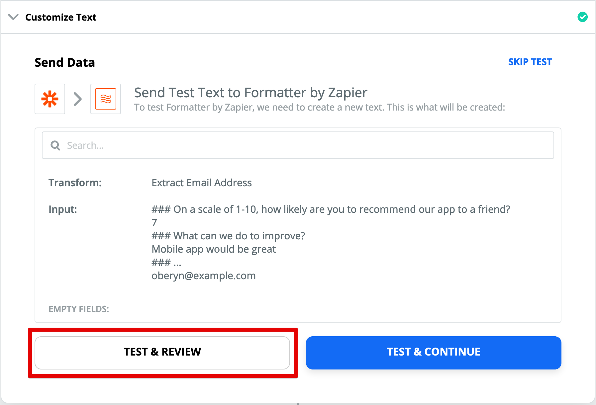Viewport: 596px width, 405px height.
Task: Click the What can we do to improve line
Action: [x=228, y=236]
